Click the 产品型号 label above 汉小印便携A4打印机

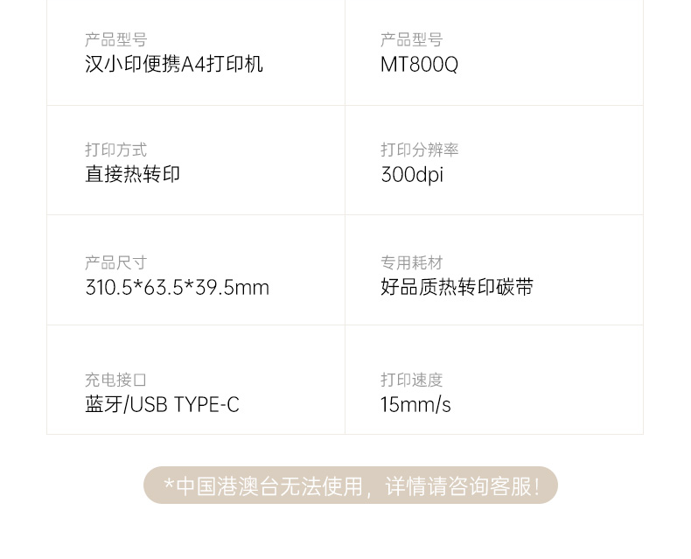(x=115, y=40)
